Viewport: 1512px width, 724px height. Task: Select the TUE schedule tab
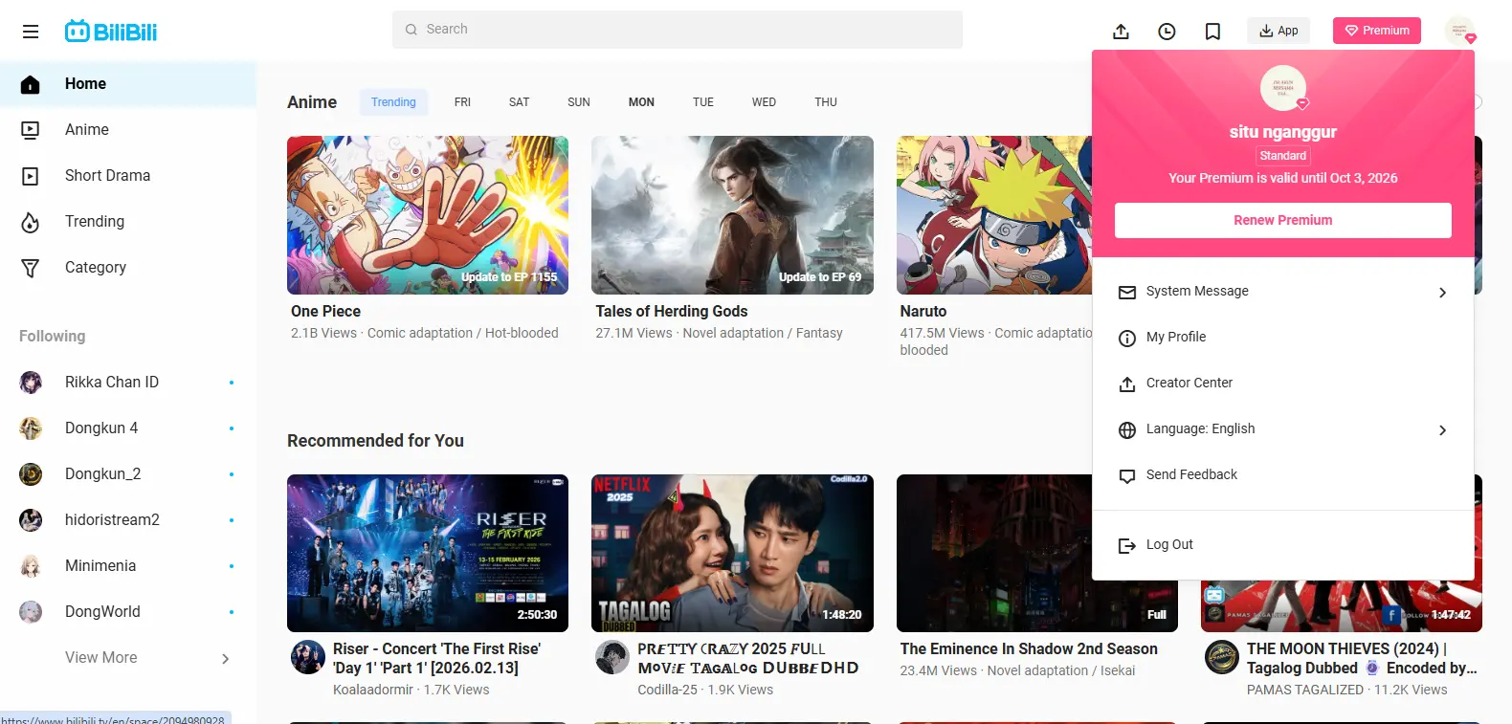(703, 102)
